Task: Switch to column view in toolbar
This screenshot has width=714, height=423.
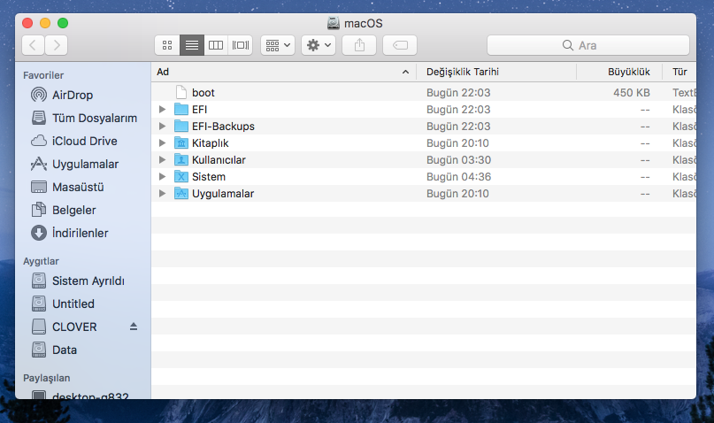Action: [216, 45]
